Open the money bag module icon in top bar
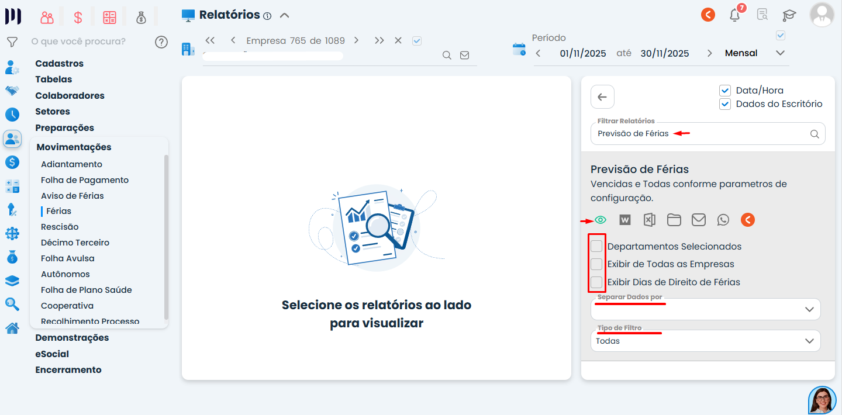This screenshot has width=842, height=415. click(x=141, y=18)
